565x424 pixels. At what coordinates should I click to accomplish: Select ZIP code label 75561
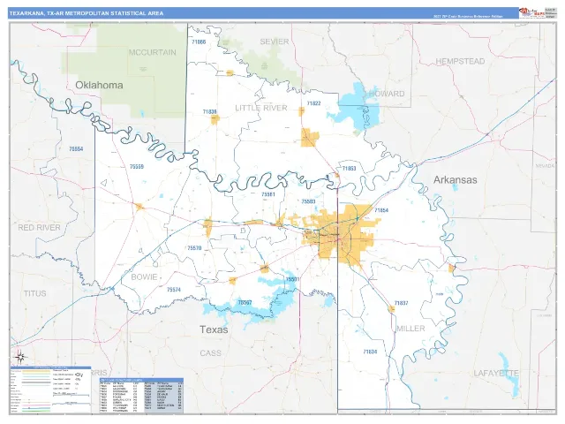point(268,194)
